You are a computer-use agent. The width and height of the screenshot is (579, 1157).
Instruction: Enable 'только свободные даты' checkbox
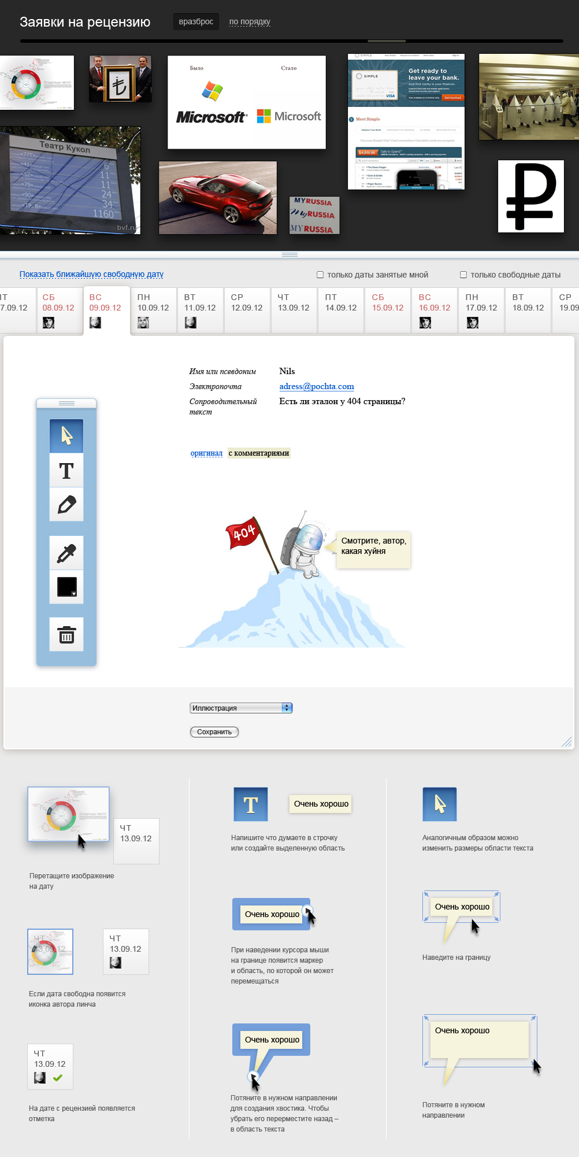coord(463,275)
